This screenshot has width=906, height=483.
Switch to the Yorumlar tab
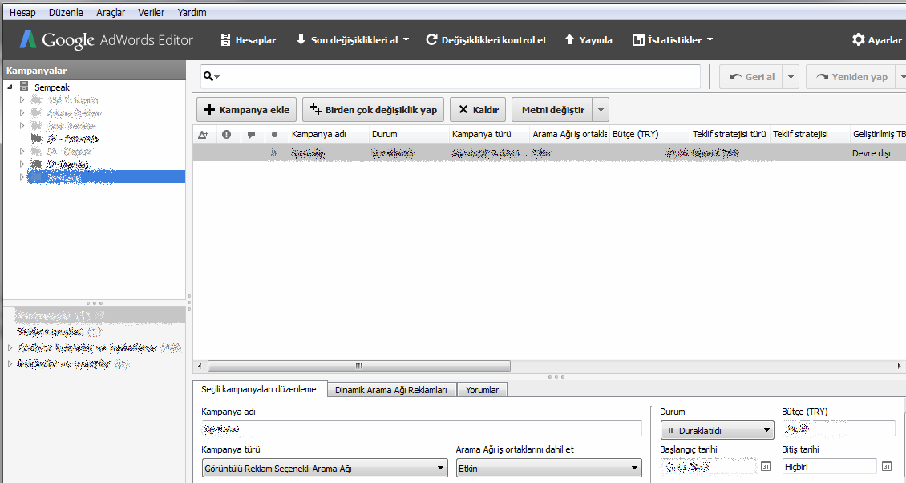coord(482,390)
